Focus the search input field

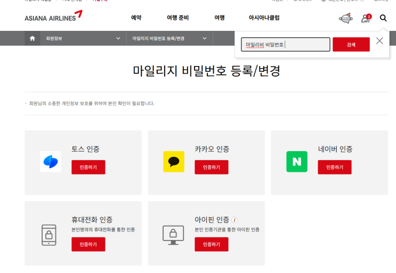(x=285, y=45)
